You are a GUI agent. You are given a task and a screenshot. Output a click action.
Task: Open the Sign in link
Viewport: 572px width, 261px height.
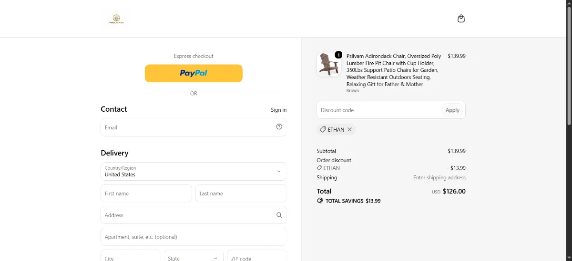(279, 110)
